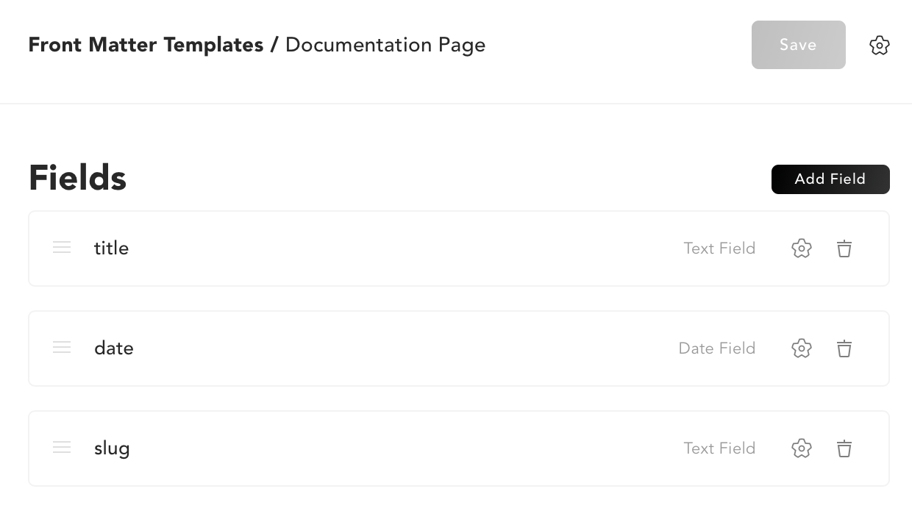Open template settings gear in header
This screenshot has height=522, width=912.
(879, 46)
